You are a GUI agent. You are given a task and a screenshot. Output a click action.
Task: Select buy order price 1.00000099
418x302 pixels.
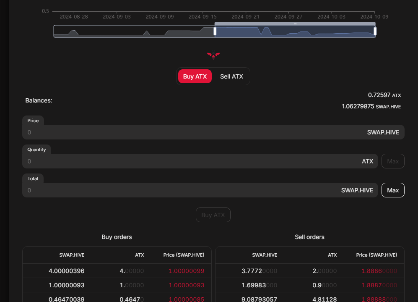(186, 271)
